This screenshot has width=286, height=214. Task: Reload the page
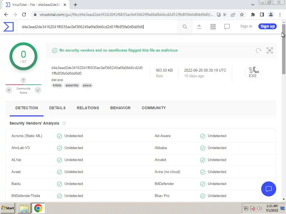pyautogui.click(x=24, y=14)
